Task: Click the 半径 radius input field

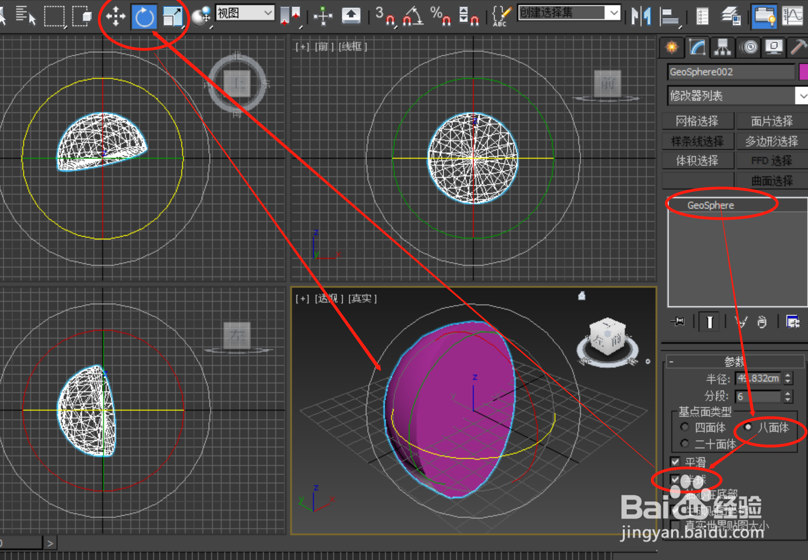Action: [x=758, y=378]
